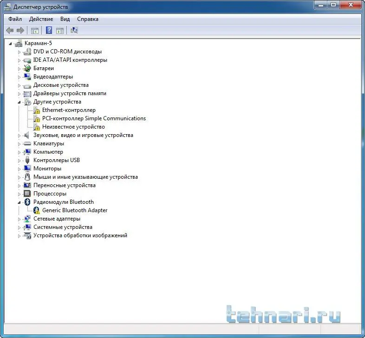Click the Видеоадаптеры category icon

[x=27, y=77]
